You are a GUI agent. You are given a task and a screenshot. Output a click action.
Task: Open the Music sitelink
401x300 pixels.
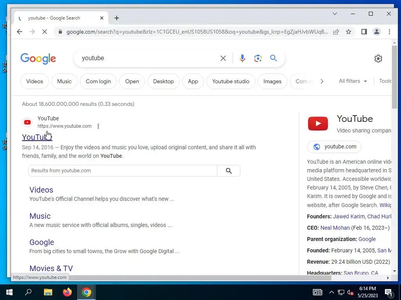pos(40,216)
